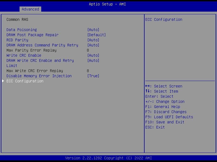217x162 pixels.
Task: Open the ECC Configuration submenu
Action: pyautogui.click(x=25, y=81)
